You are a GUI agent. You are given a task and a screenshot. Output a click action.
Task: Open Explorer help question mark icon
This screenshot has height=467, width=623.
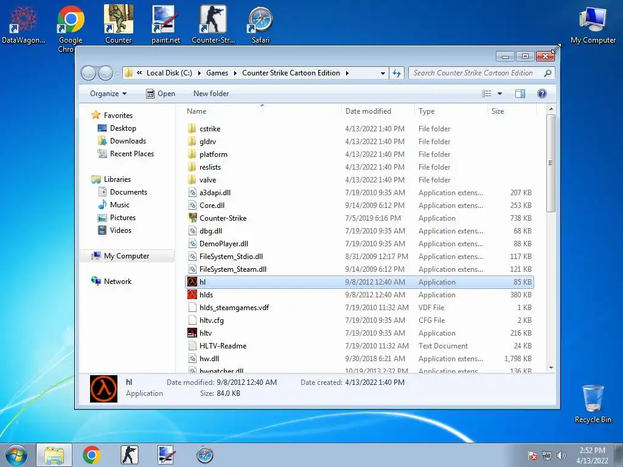coord(541,93)
